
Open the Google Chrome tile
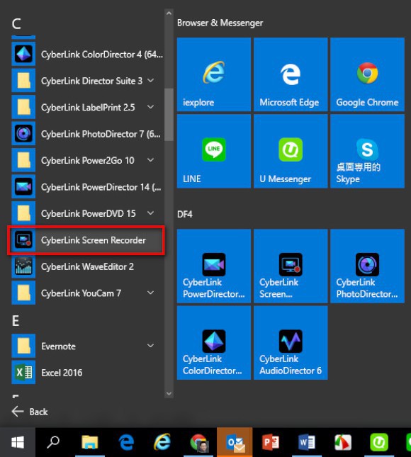[x=367, y=74]
